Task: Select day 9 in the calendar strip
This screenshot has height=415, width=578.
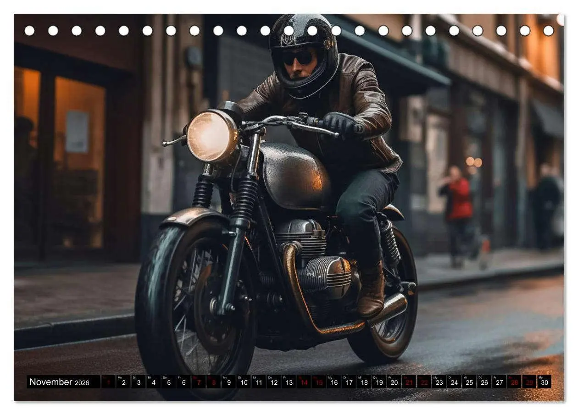Action: [x=228, y=382]
